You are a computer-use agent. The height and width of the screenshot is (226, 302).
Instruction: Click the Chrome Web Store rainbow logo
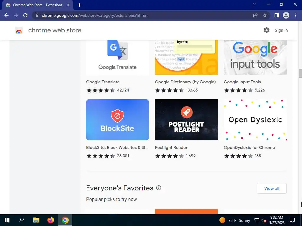click(x=19, y=30)
